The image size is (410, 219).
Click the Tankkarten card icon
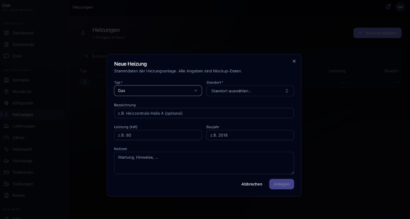pos(6,172)
